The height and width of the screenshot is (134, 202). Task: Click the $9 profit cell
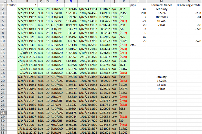point(124,113)
